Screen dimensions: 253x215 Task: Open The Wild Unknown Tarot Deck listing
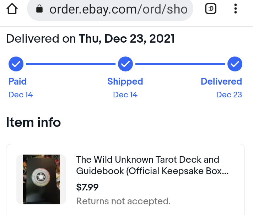(x=152, y=165)
